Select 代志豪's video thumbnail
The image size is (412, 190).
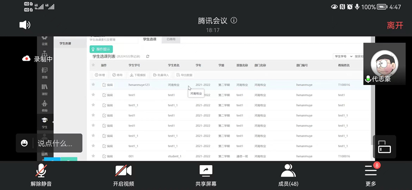pos(384,64)
